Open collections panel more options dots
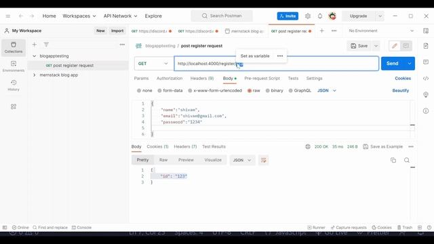This screenshot has width=434, height=244. tap(122, 44)
